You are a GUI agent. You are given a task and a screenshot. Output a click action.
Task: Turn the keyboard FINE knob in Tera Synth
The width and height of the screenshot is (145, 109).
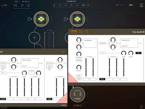coord(79,47)
